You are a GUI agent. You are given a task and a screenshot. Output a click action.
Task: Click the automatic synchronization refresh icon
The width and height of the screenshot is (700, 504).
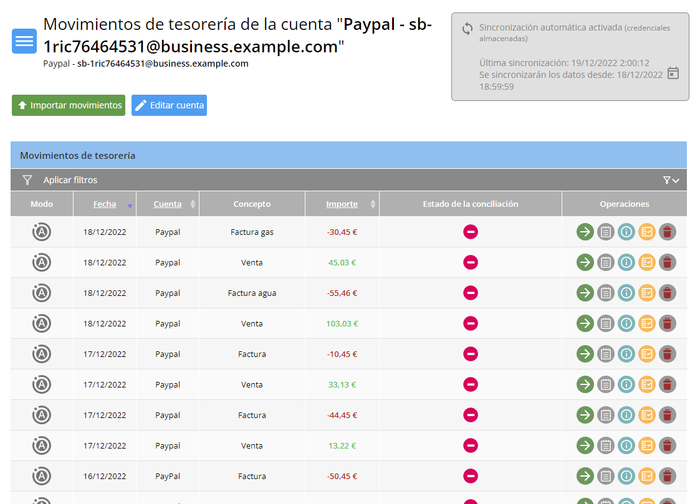(x=467, y=29)
